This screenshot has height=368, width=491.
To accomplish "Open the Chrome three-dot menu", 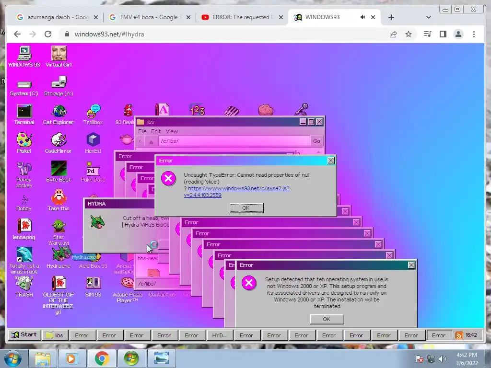I will pyautogui.click(x=474, y=34).
